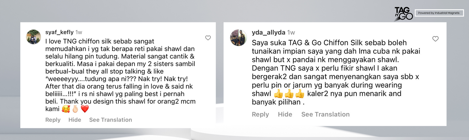Click the syaf_kefly username
This screenshot has height=140, width=469.
pos(59,32)
